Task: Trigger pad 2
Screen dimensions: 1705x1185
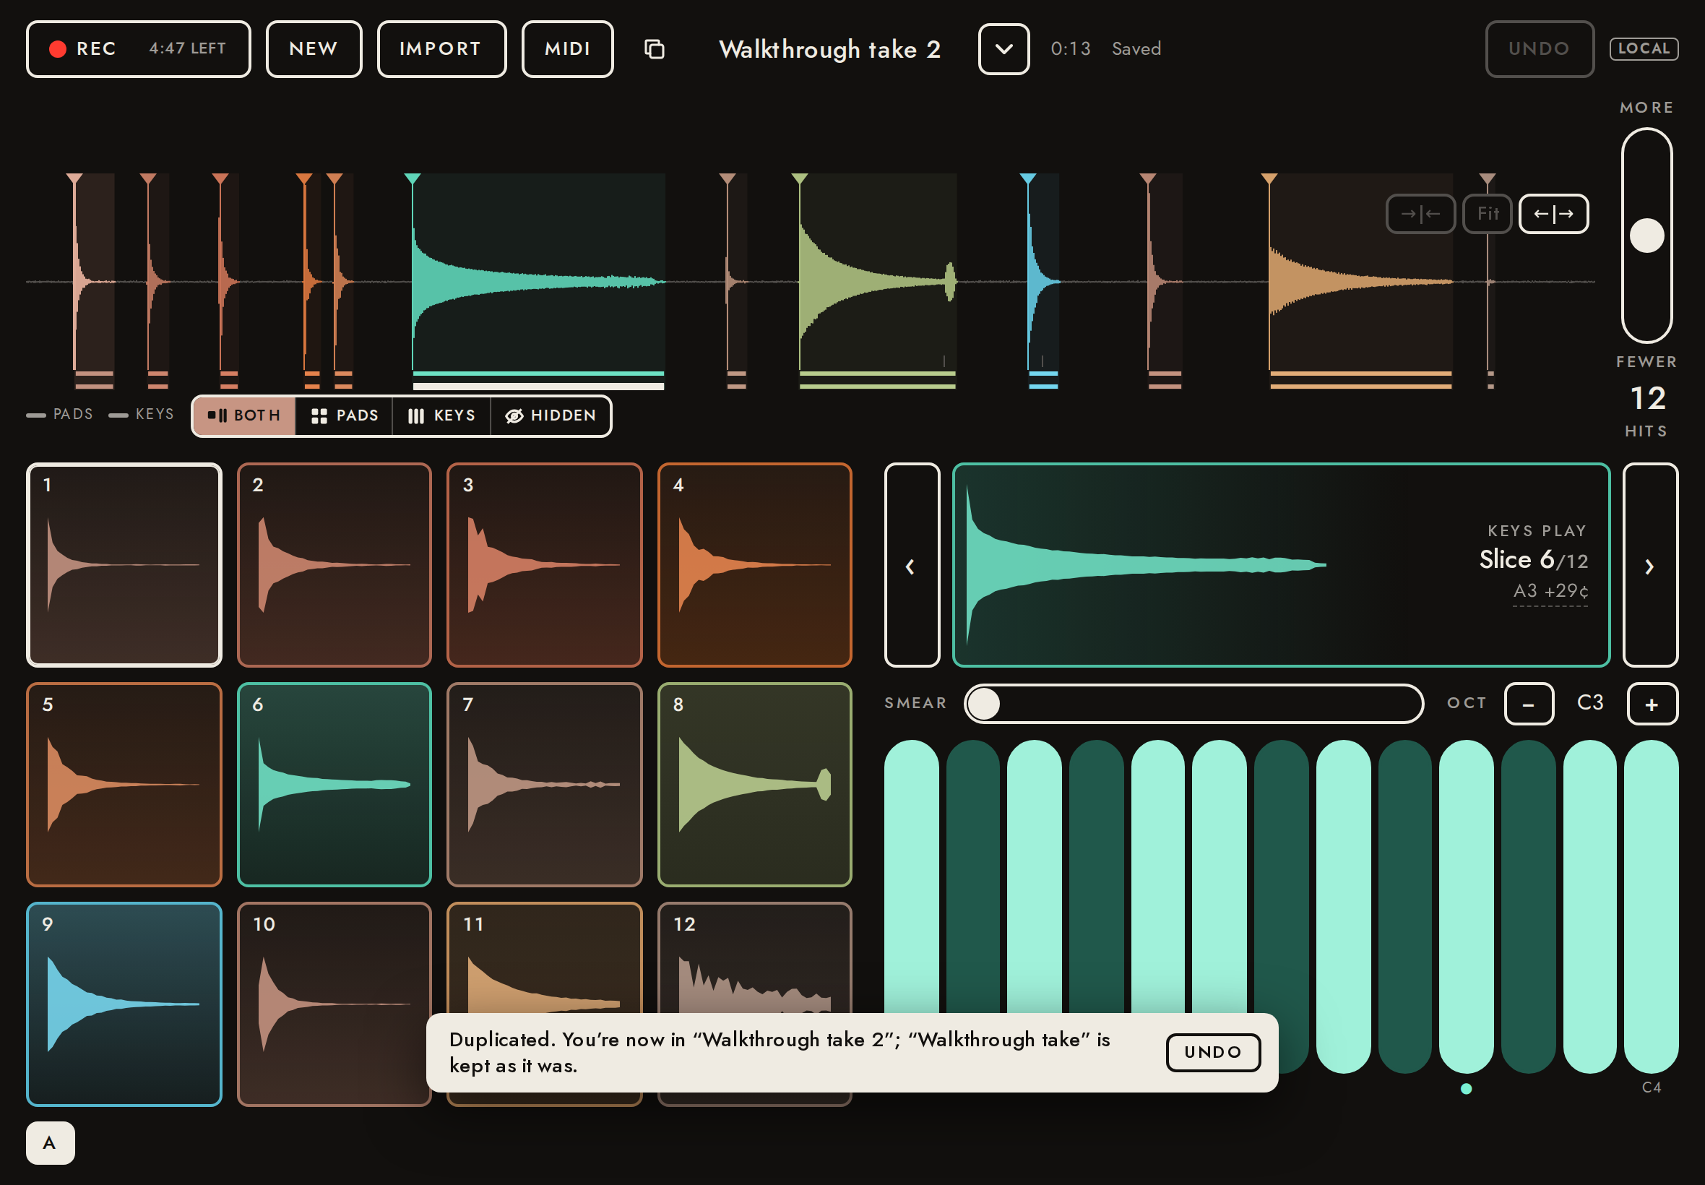Action: tap(334, 565)
